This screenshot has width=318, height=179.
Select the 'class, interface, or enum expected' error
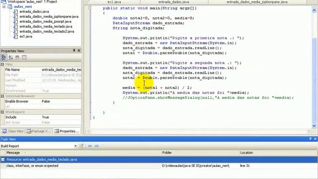32,166
